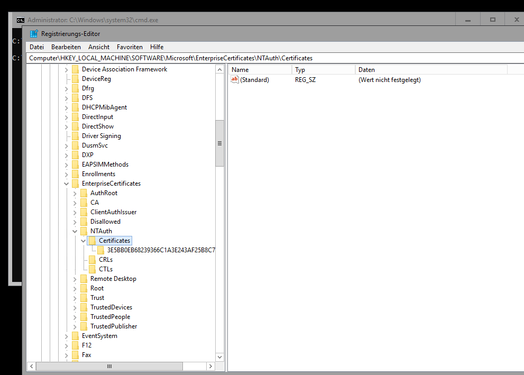Expand the ClientAuthIssuer key

75,212
